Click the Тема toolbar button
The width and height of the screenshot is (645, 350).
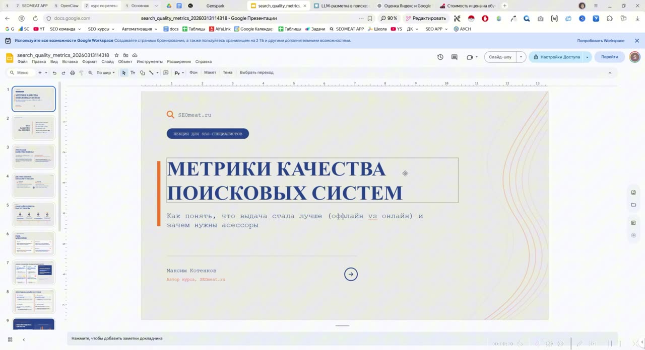(x=228, y=73)
